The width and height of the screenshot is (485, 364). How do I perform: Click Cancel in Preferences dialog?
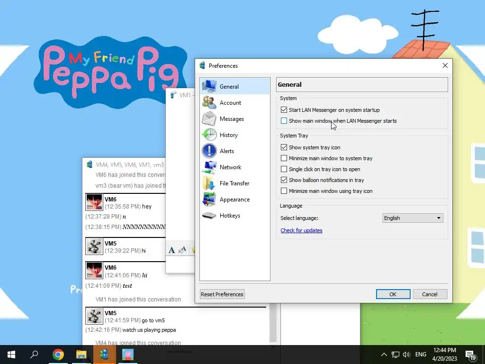click(430, 294)
